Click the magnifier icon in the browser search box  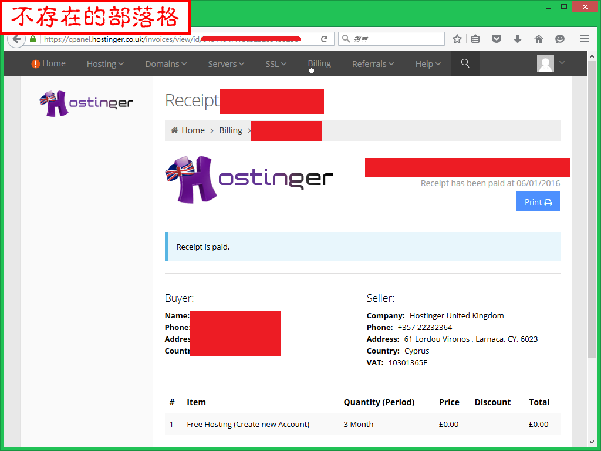(x=346, y=39)
